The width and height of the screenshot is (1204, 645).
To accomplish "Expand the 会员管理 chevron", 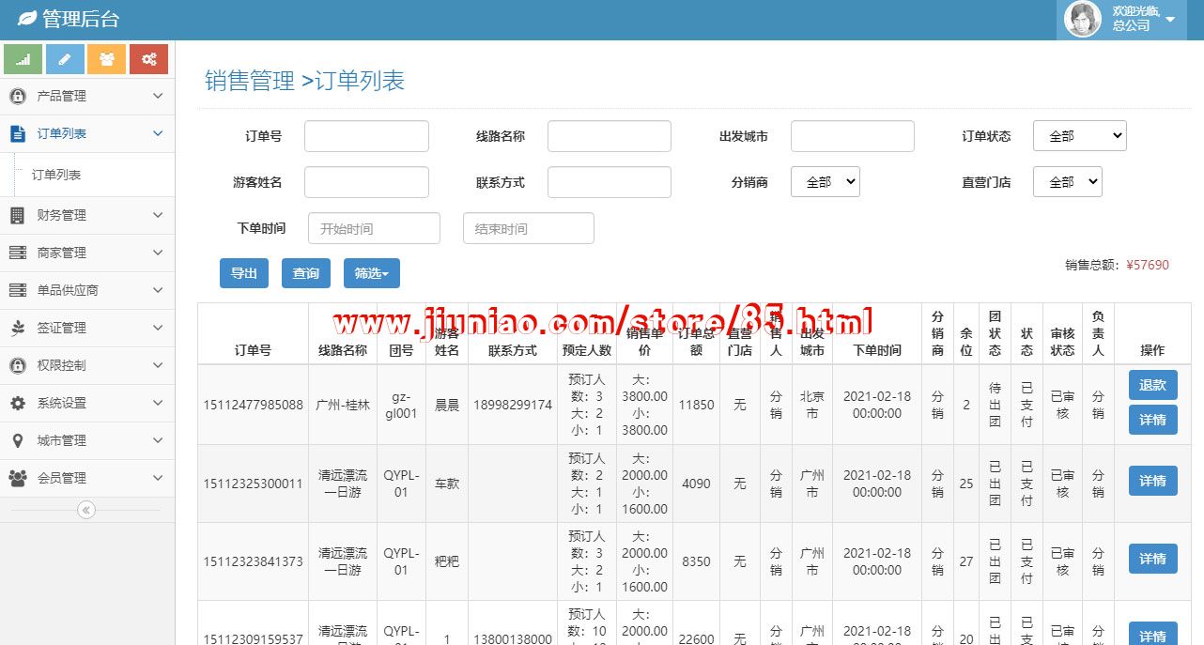I will click(158, 478).
